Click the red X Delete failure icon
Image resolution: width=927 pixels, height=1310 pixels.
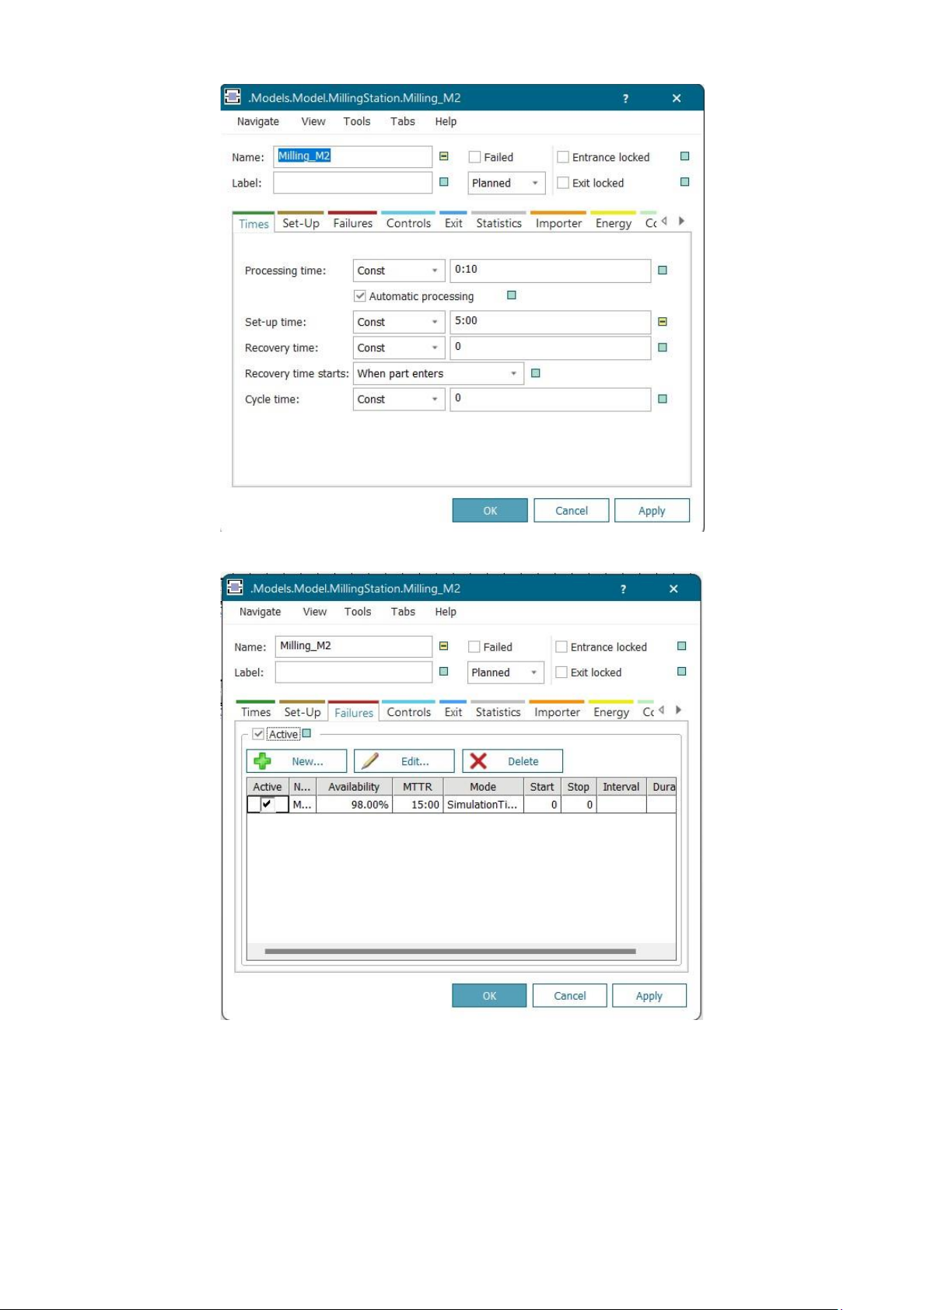pos(478,761)
